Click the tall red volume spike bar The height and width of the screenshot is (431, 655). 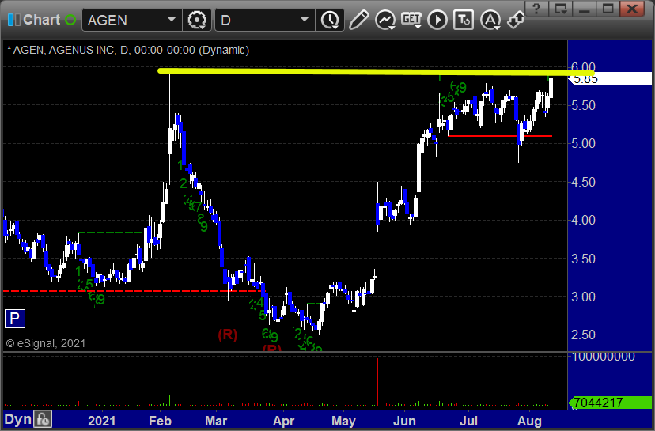(377, 381)
